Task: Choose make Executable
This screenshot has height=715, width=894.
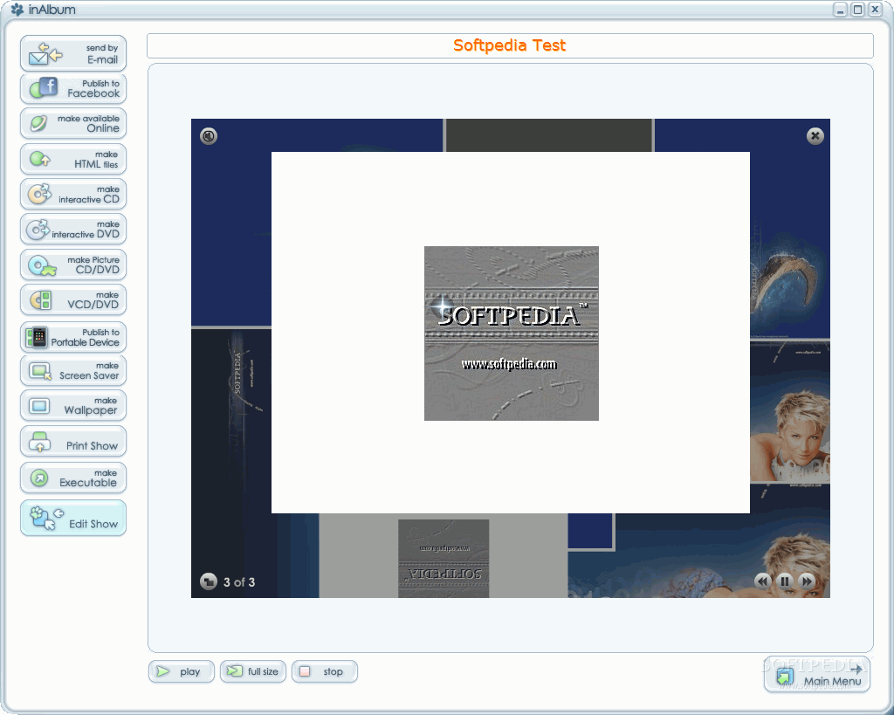Action: tap(73, 478)
